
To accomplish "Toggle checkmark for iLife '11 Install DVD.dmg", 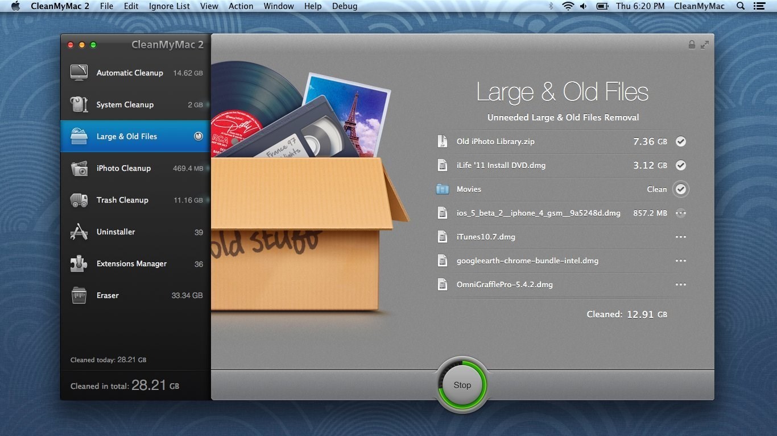I will click(x=681, y=165).
